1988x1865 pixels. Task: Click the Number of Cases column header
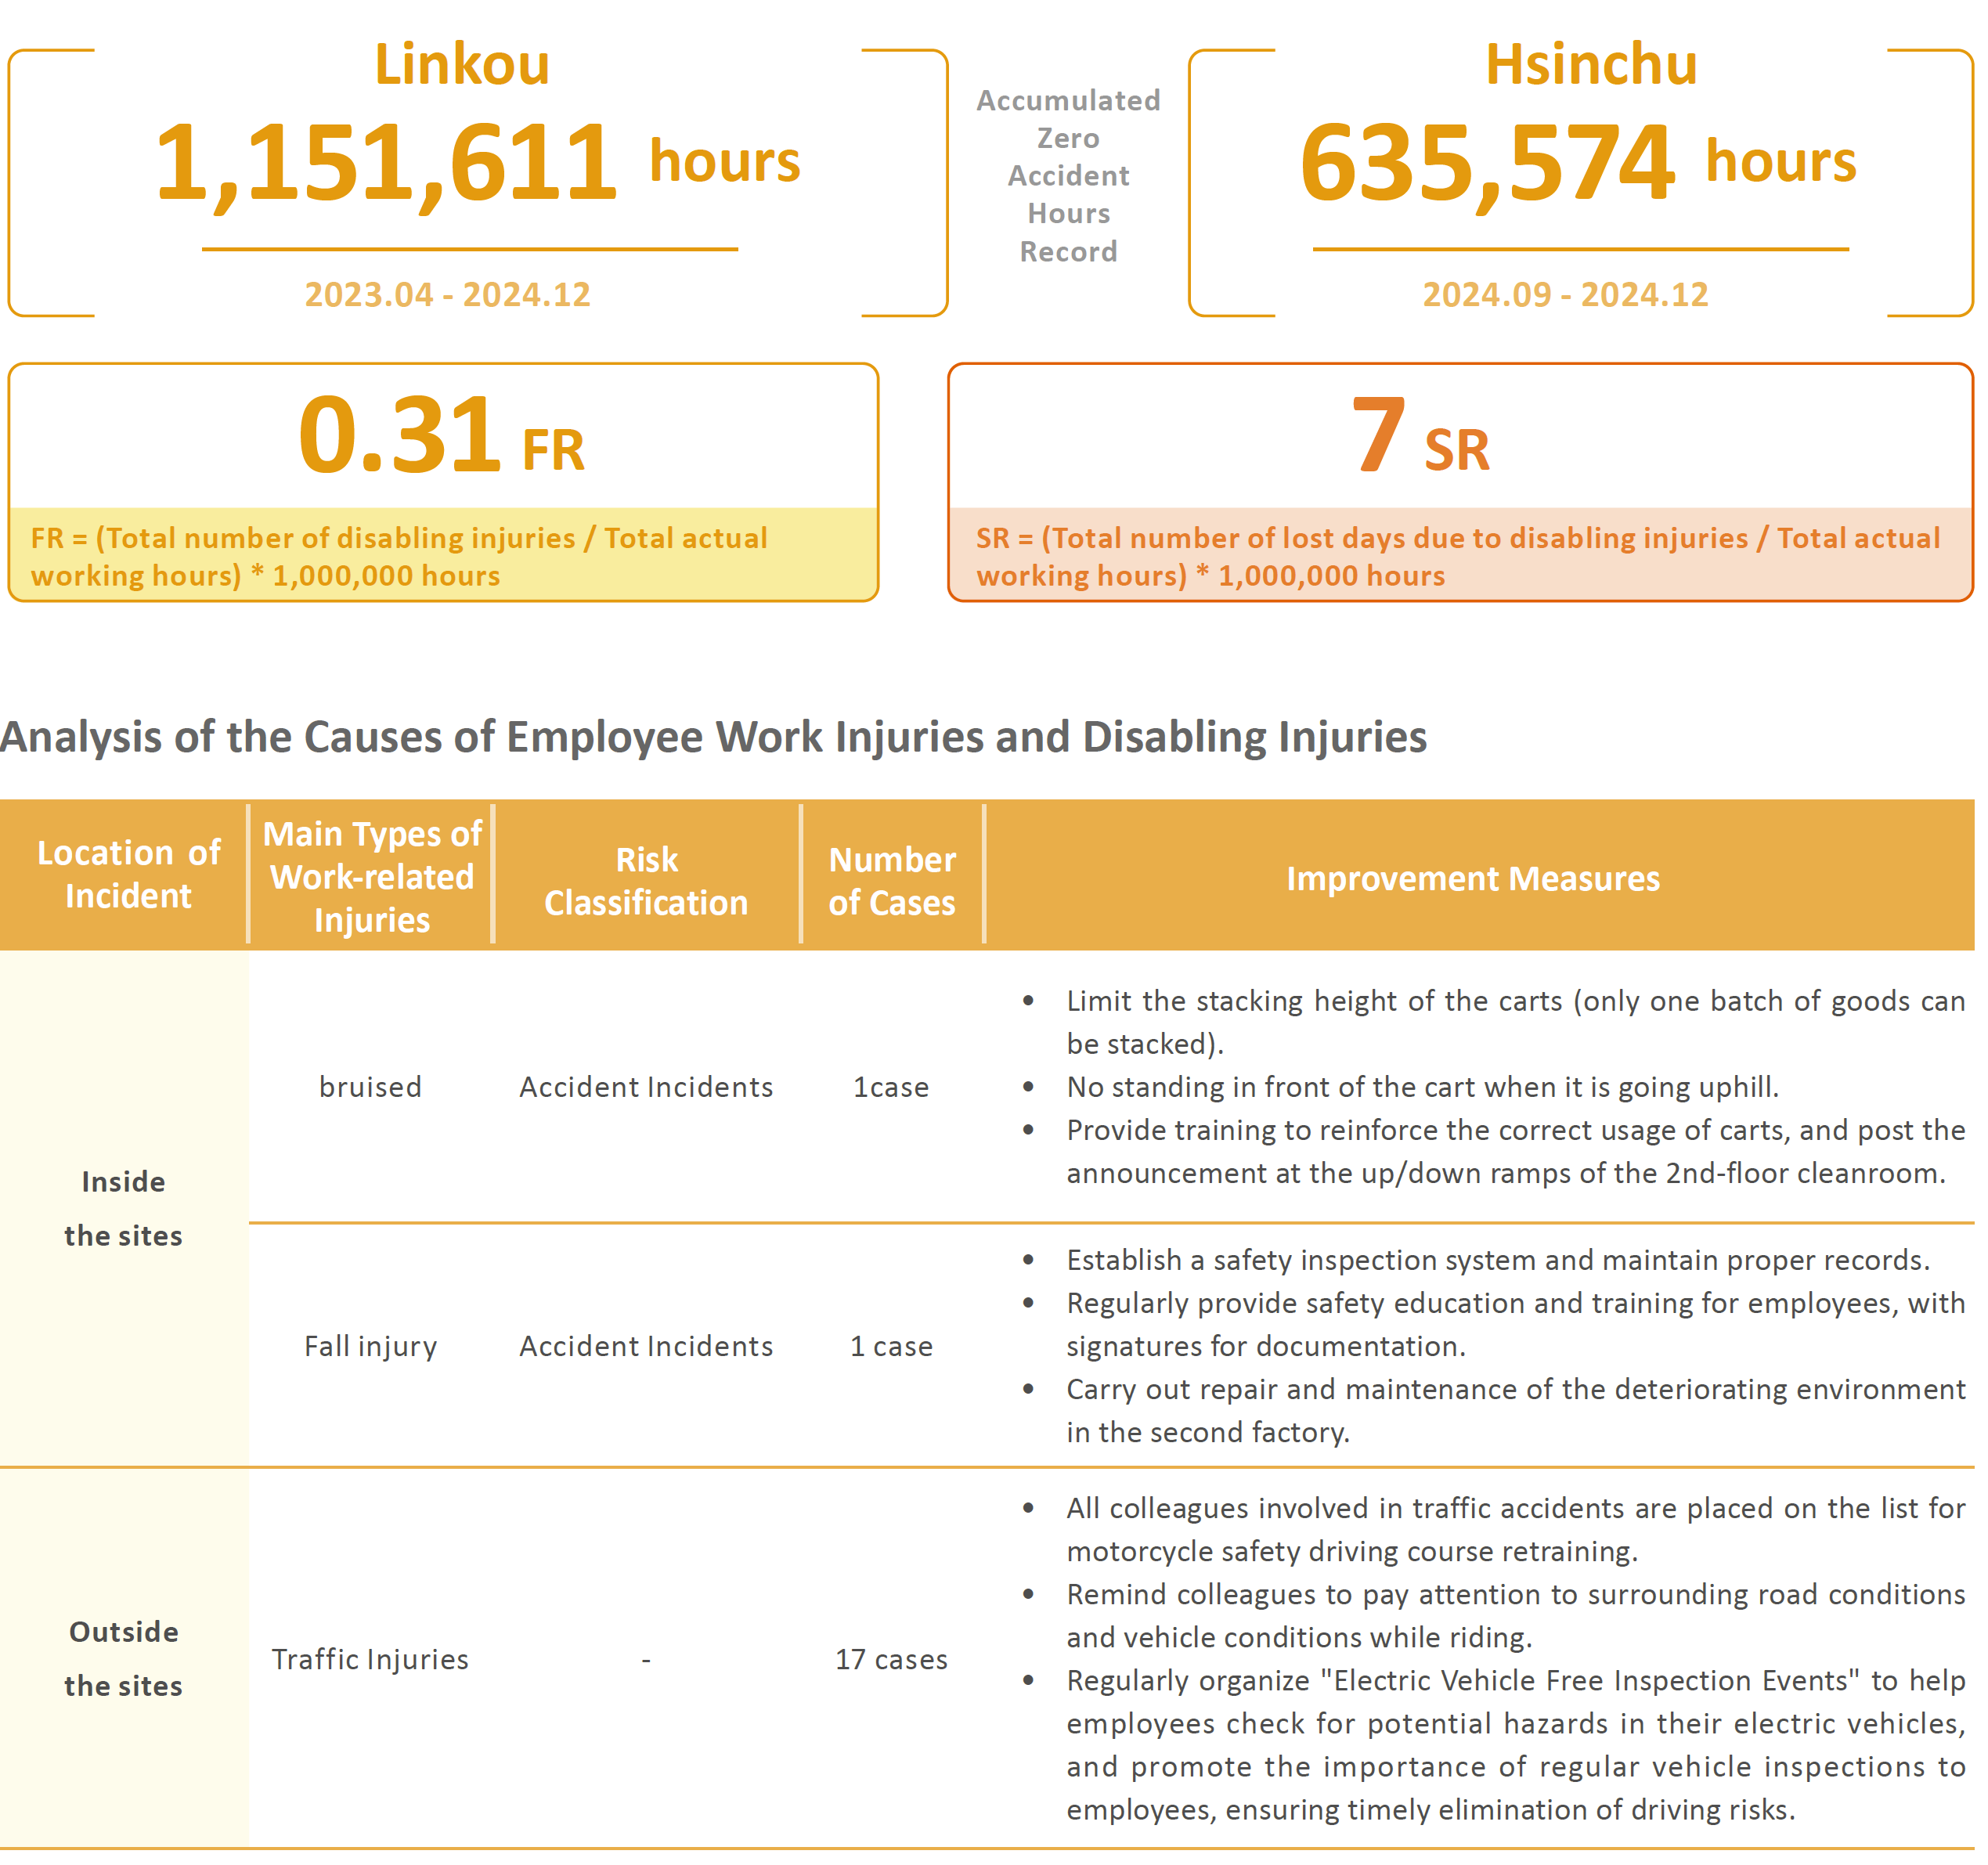(x=891, y=881)
